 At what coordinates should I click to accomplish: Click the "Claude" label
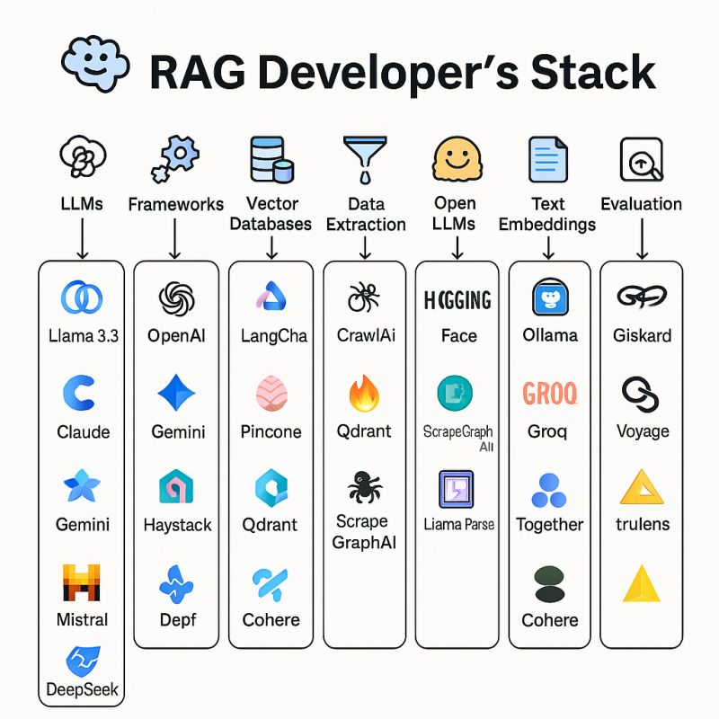pos(84,432)
